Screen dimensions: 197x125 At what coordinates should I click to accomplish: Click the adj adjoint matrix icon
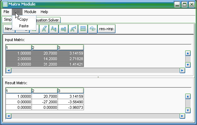pyautogui.click(x=63, y=29)
